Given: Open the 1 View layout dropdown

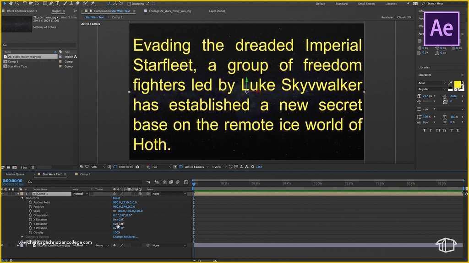Looking at the screenshot, I should (219, 167).
